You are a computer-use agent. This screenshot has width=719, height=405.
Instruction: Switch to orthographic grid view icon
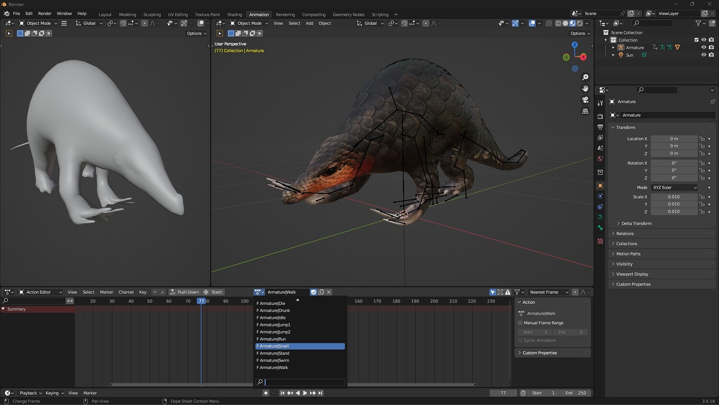pyautogui.click(x=585, y=111)
